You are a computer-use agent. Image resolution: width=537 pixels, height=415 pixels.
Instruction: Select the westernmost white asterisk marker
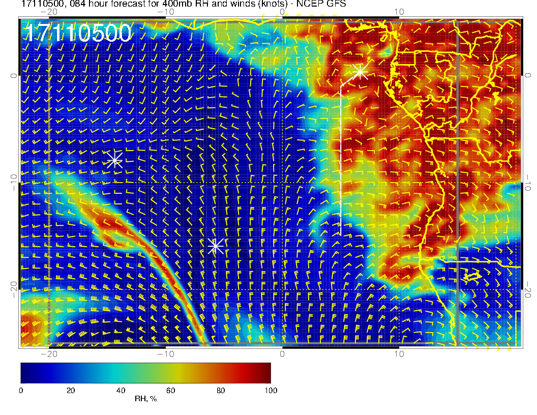[x=115, y=160]
